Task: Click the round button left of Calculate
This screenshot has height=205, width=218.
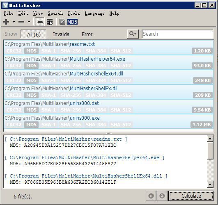Action: (x=162, y=196)
